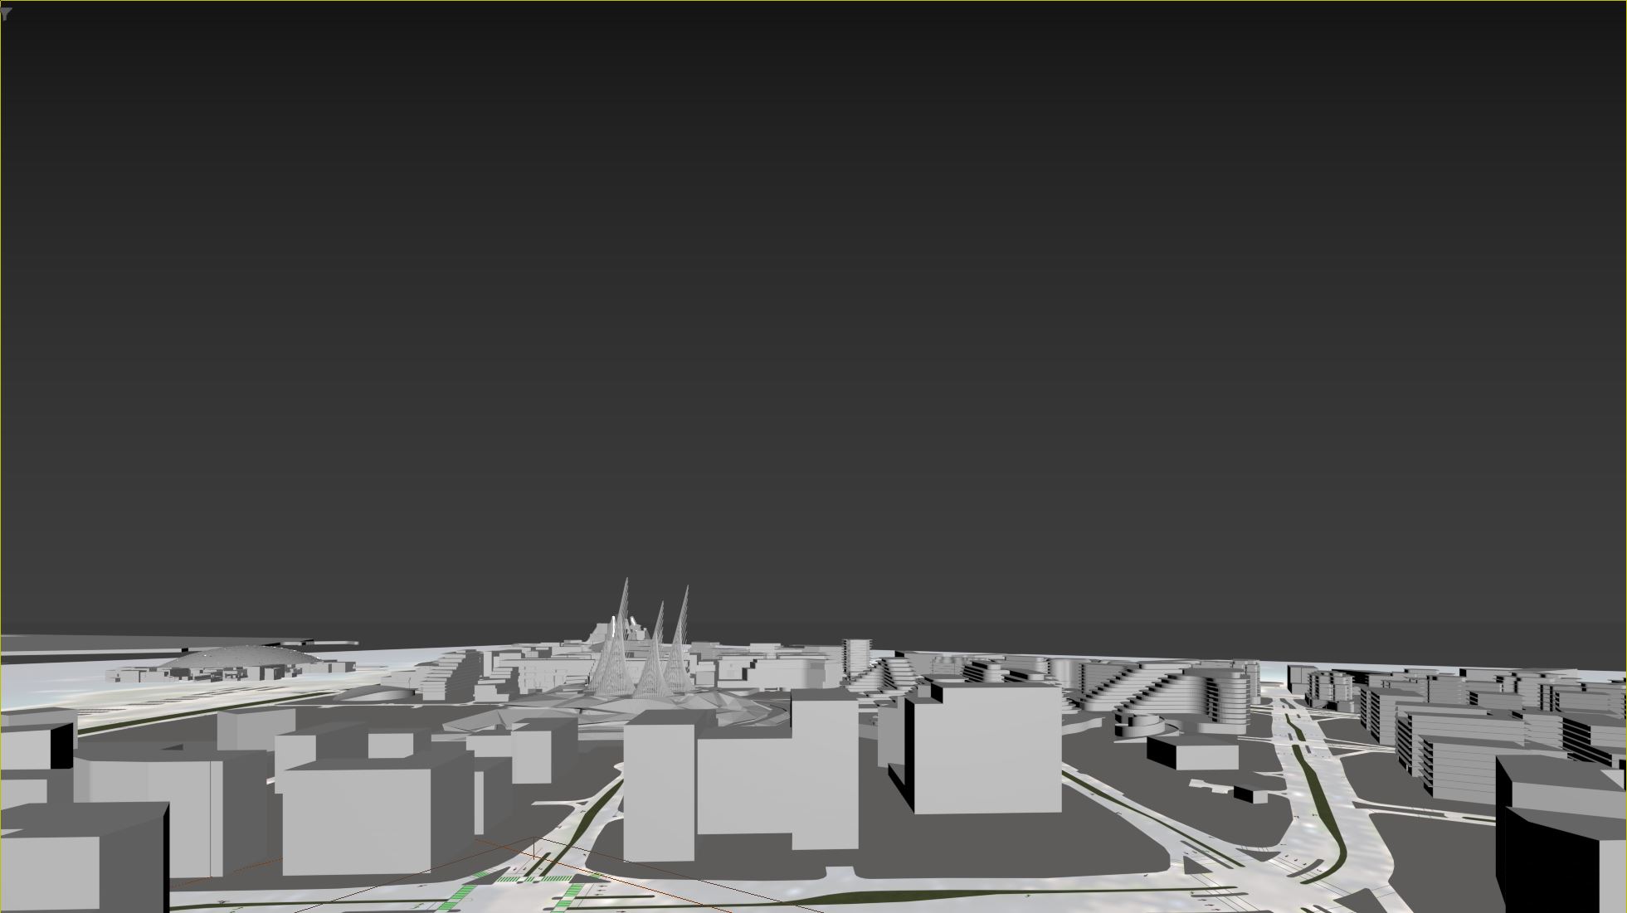The image size is (1627, 913).
Task: Click the wide low building in left foreground
Action: tap(357, 817)
